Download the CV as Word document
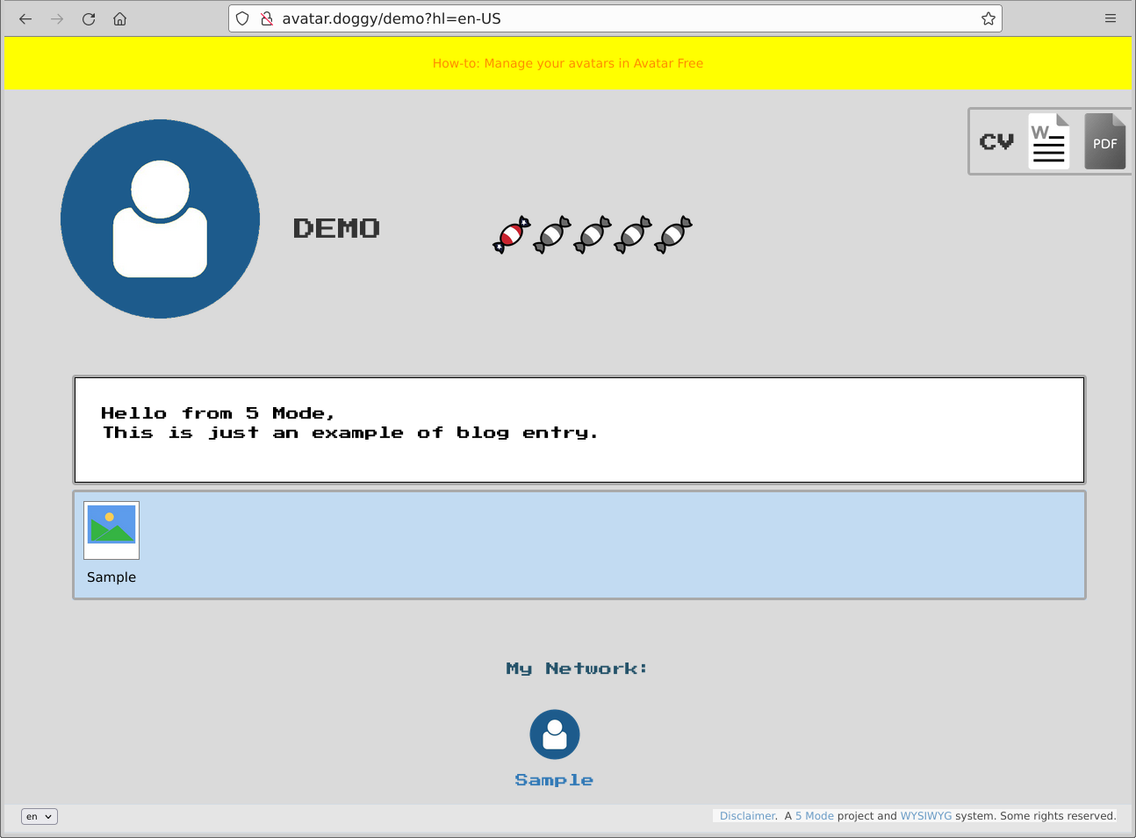 point(1048,141)
